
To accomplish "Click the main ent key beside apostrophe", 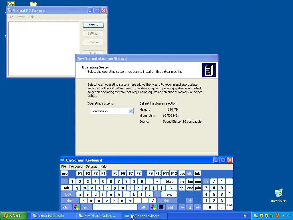I will (x=169, y=195).
